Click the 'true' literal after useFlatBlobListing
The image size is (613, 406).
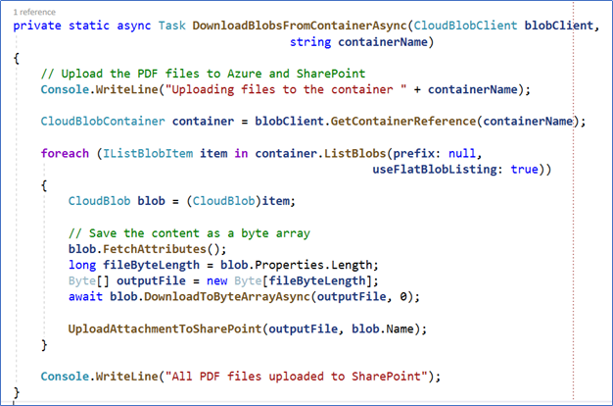(524, 169)
